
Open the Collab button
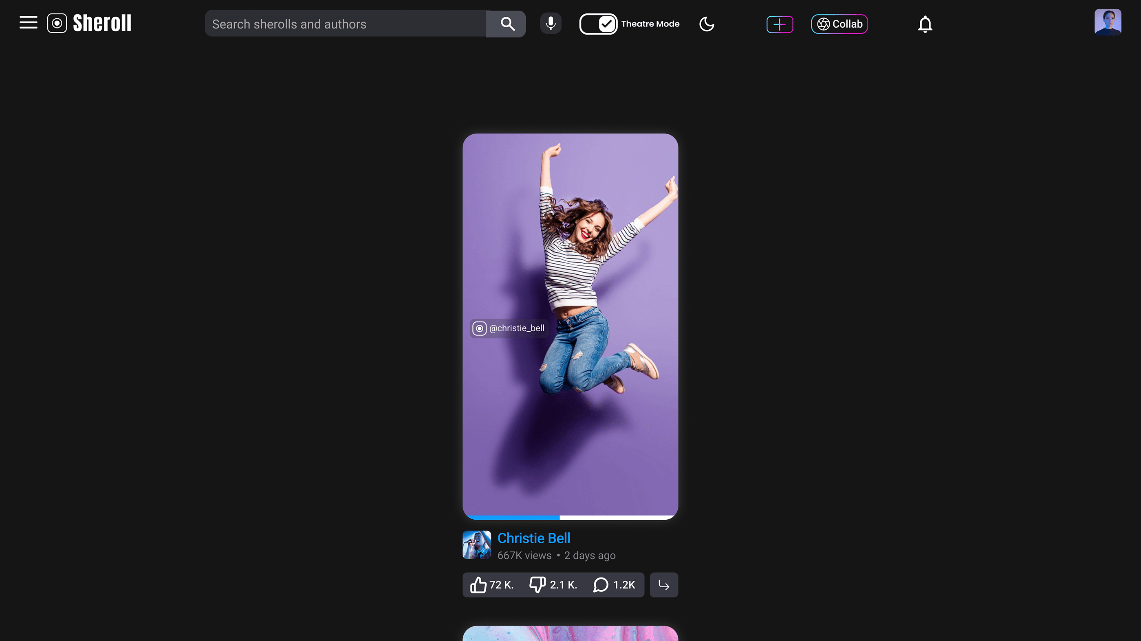(x=839, y=24)
